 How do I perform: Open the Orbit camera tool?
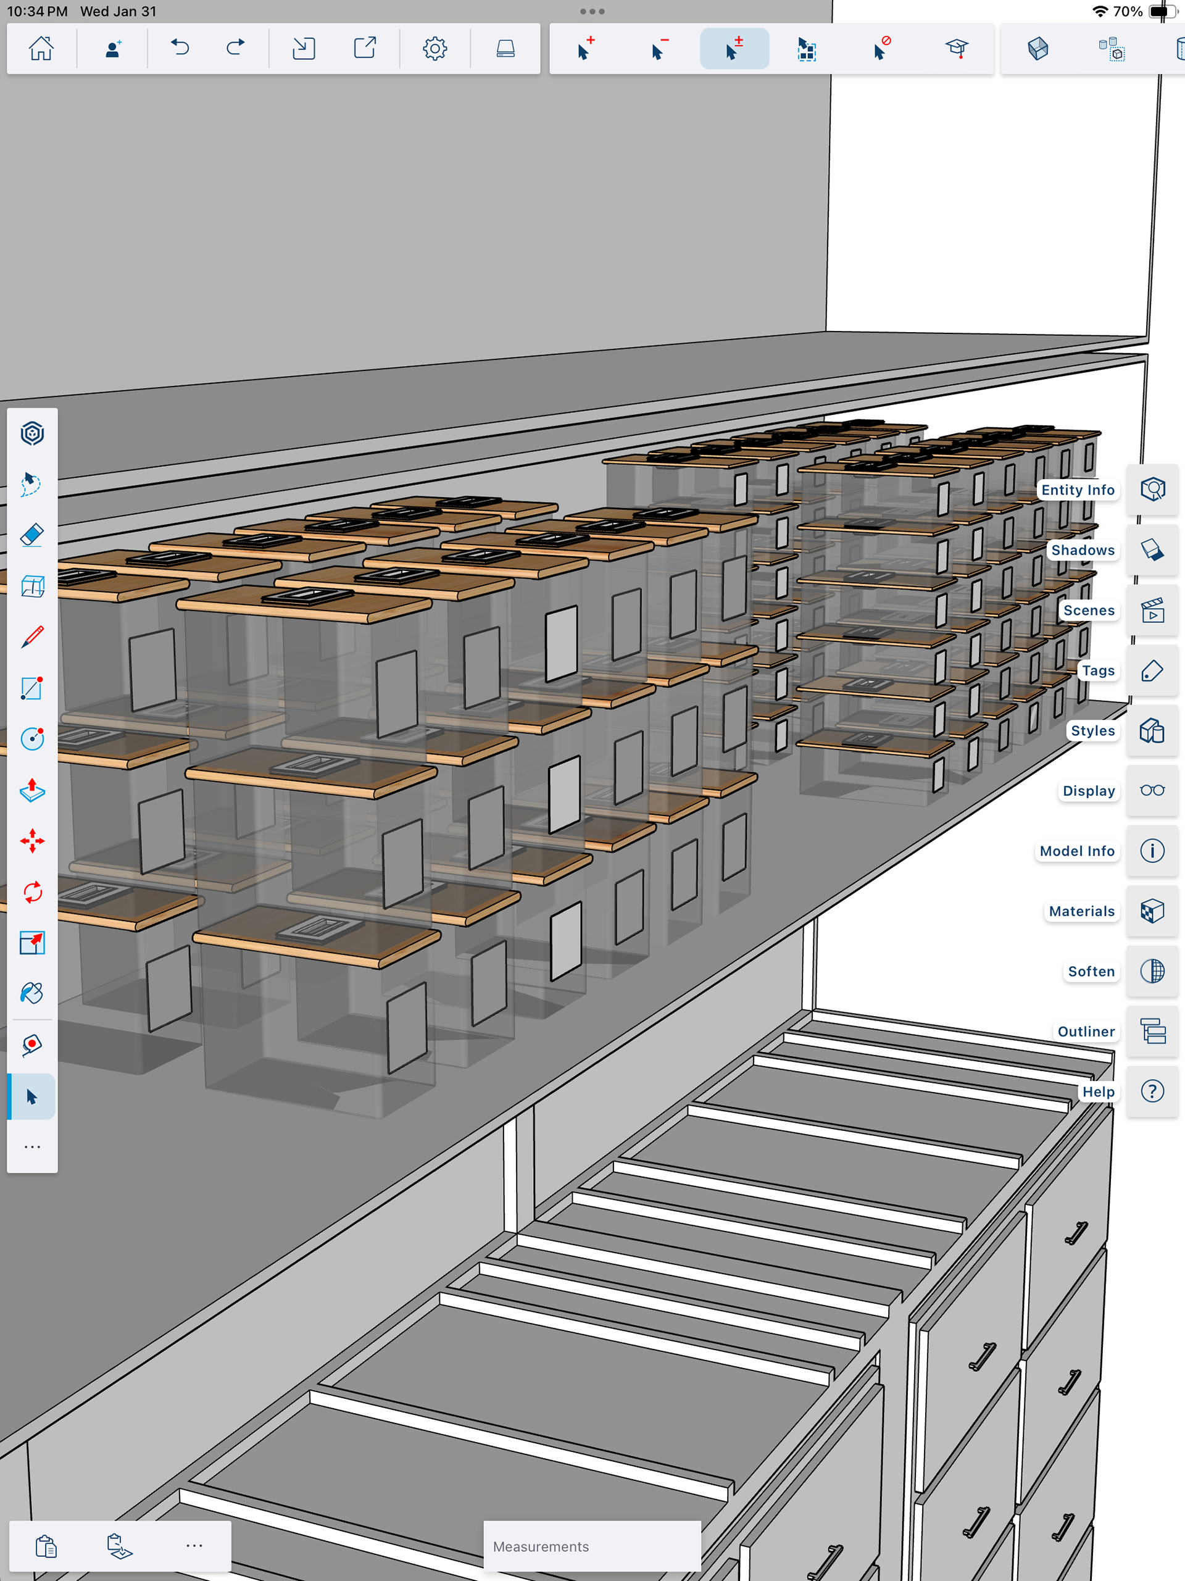(x=32, y=433)
